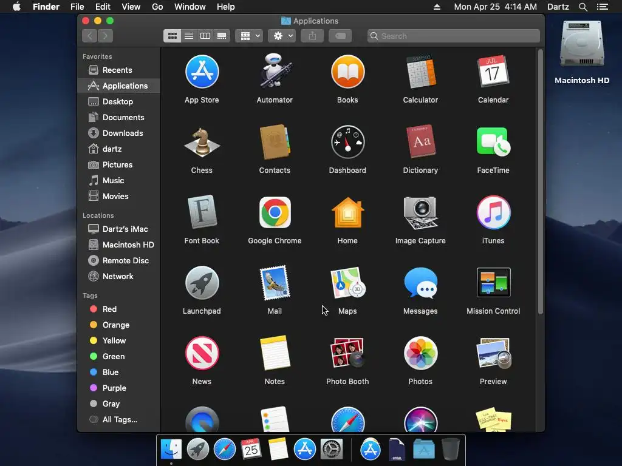Screen dimensions: 622x466
Task: Go back with the back arrow
Action: pyautogui.click(x=90, y=36)
